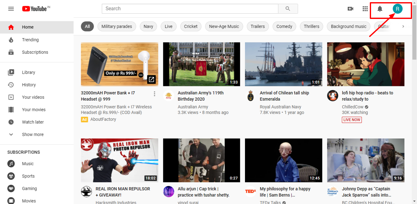This screenshot has width=417, height=204.
Task: Select the Thrillers filter chip
Action: 312,26
